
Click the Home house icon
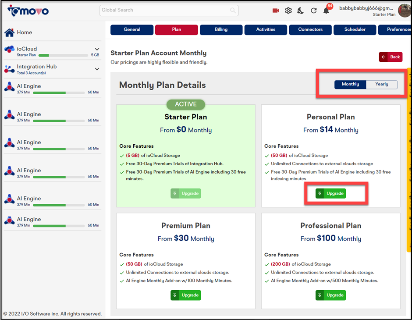[x=10, y=32]
